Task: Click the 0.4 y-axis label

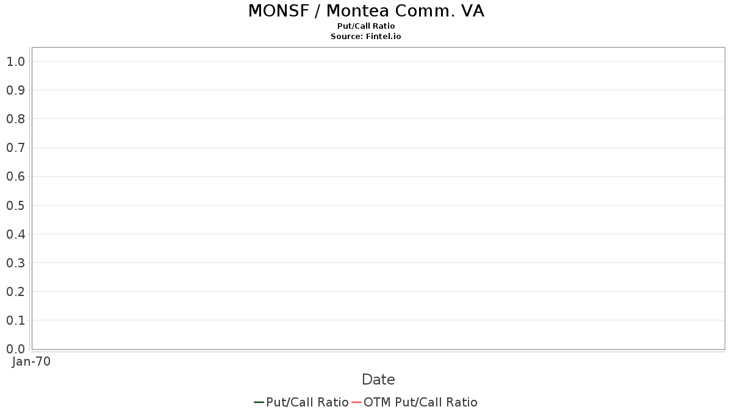Action: (x=15, y=234)
